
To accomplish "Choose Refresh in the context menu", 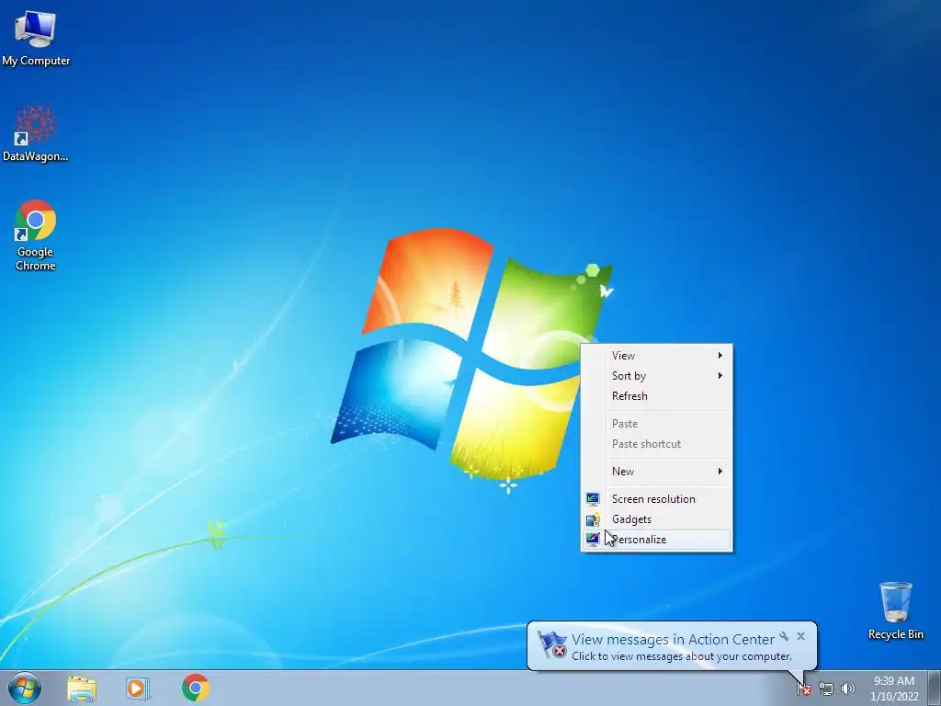I will tap(656, 396).
